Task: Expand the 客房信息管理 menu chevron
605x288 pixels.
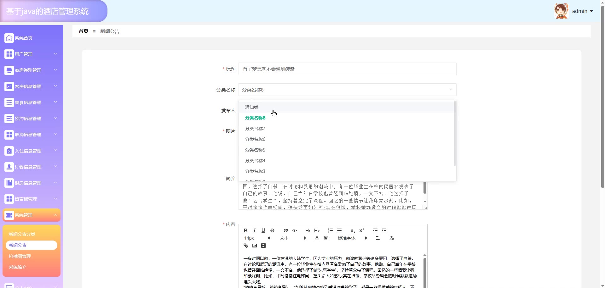Action: [55, 86]
